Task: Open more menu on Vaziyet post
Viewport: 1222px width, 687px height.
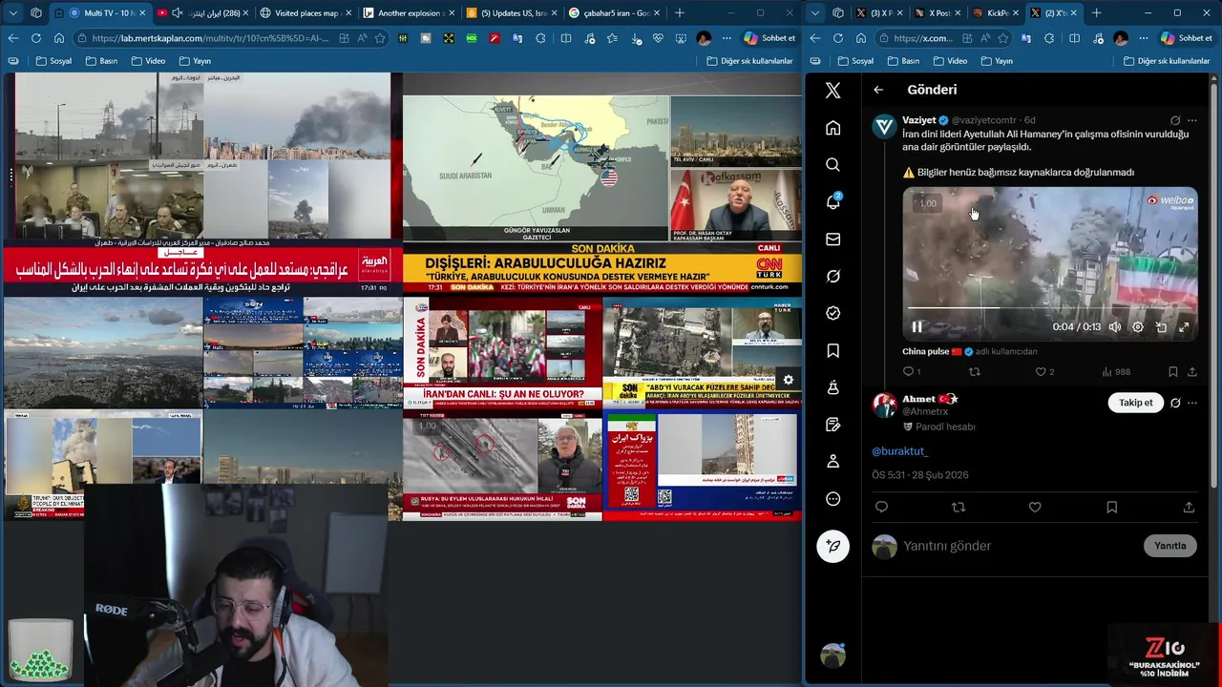Action: tap(1191, 120)
